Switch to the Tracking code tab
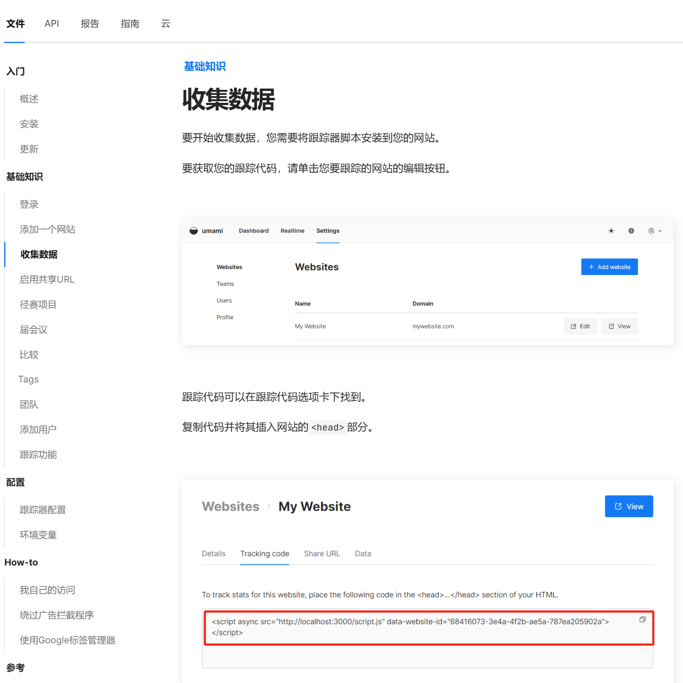This screenshot has height=683, width=683. coord(265,553)
